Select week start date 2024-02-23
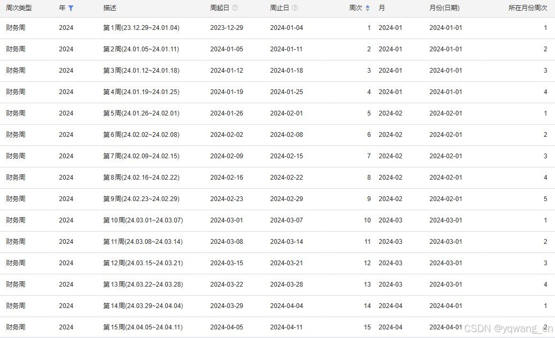The height and width of the screenshot is (338, 555). tap(227, 199)
